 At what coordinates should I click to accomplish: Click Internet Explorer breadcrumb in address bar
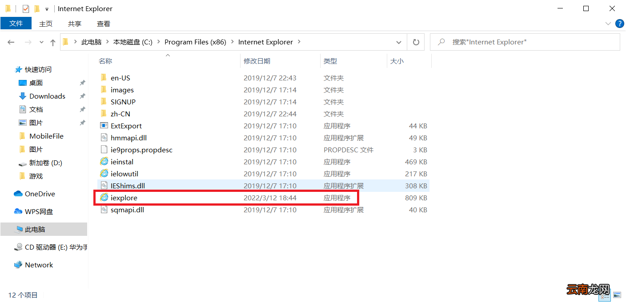pyautogui.click(x=265, y=42)
